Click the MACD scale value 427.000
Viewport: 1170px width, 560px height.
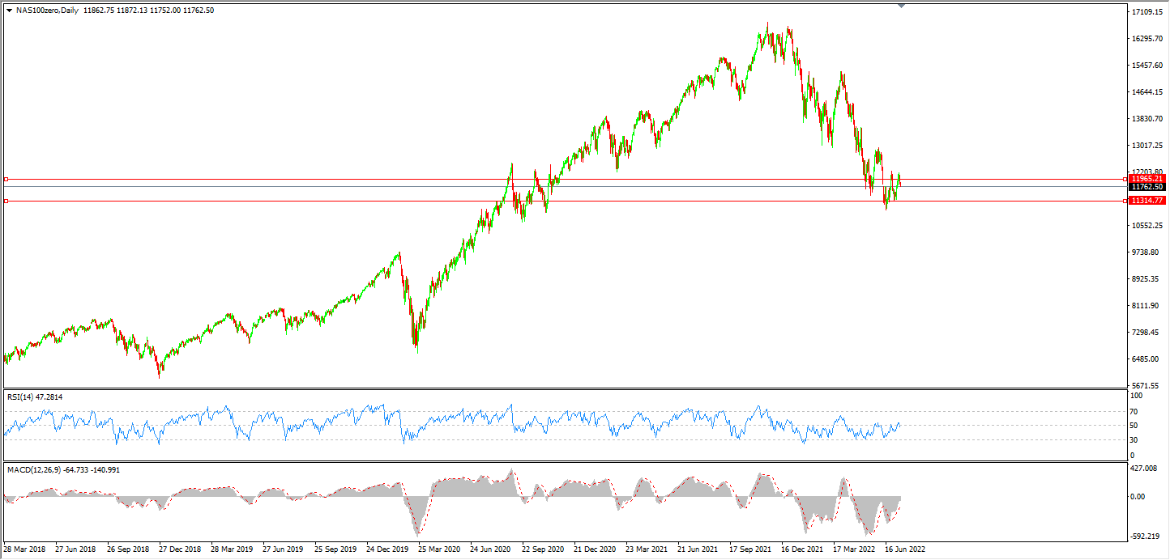point(1142,469)
